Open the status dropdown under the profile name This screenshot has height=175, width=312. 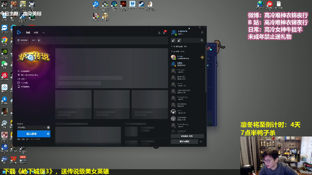point(181,34)
